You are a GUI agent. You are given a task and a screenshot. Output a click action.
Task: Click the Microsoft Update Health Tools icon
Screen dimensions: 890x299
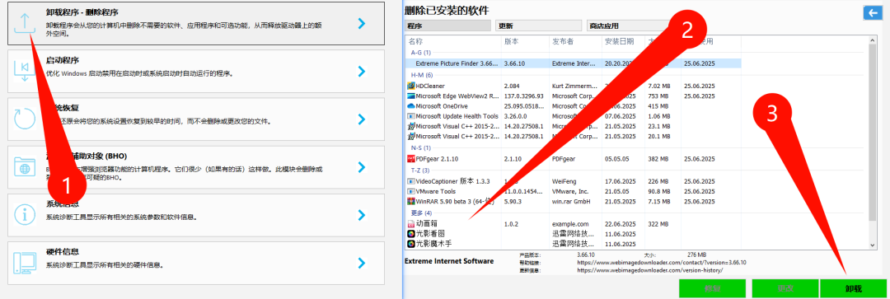pyautogui.click(x=411, y=116)
